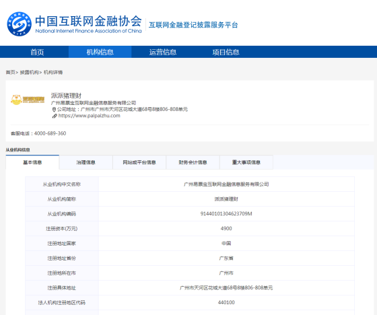Image resolution: width=377 pixels, height=315 pixels.
Task: Click the 从业机构简称 label cell
Action: click(x=62, y=199)
